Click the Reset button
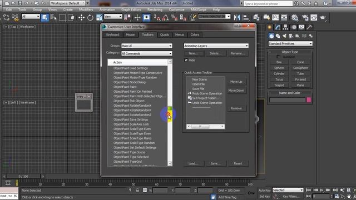Image resolution: width=356 pixels, height=200 pixels. (238, 163)
